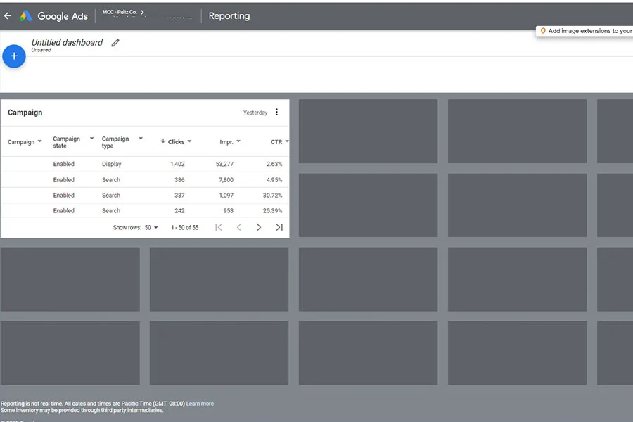Click the 953 impressions value
This screenshot has height=422, width=633.
[x=228, y=210]
